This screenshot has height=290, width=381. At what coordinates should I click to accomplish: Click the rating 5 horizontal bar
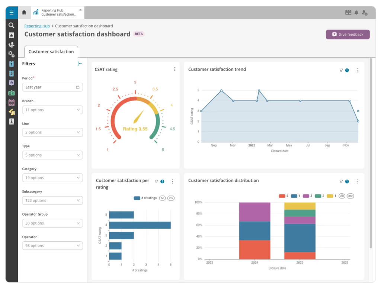click(122, 215)
